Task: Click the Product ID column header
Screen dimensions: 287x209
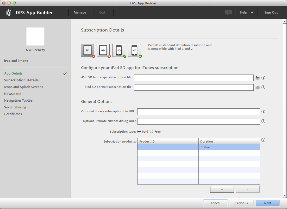Action: coord(168,141)
